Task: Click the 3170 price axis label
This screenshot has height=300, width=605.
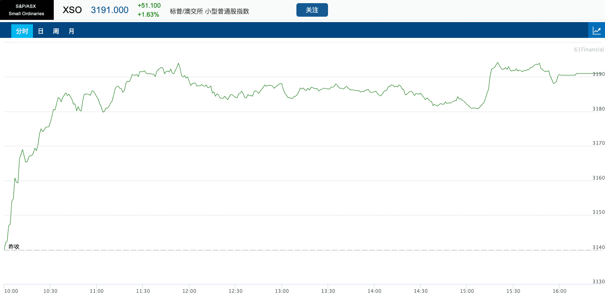Action: coord(598,143)
